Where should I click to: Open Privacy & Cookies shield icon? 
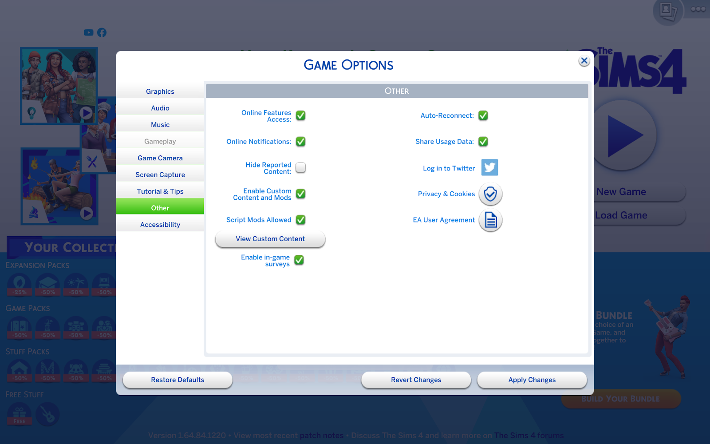click(x=490, y=194)
